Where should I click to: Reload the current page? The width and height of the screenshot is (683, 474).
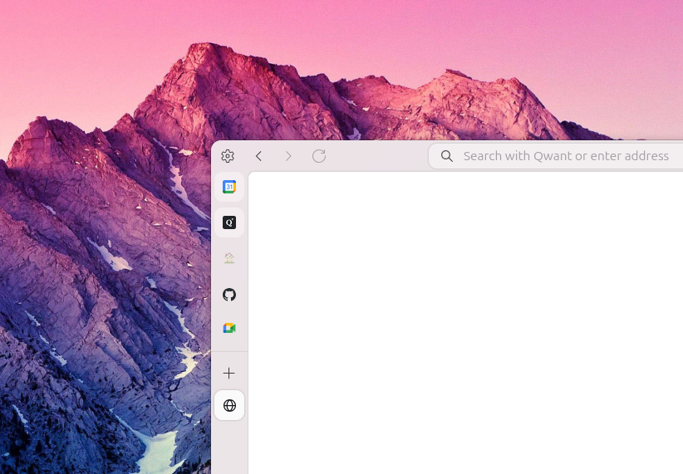click(319, 156)
